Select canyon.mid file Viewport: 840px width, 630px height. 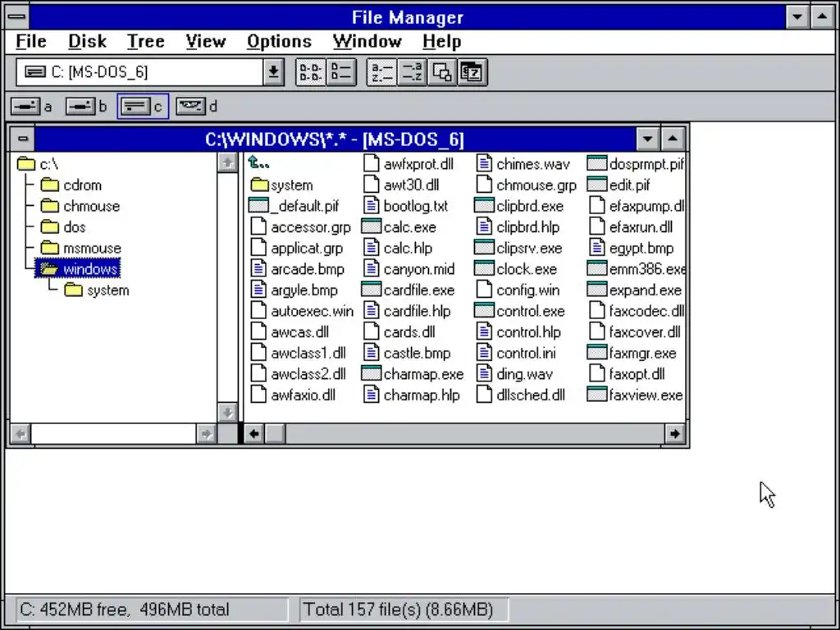coord(409,269)
